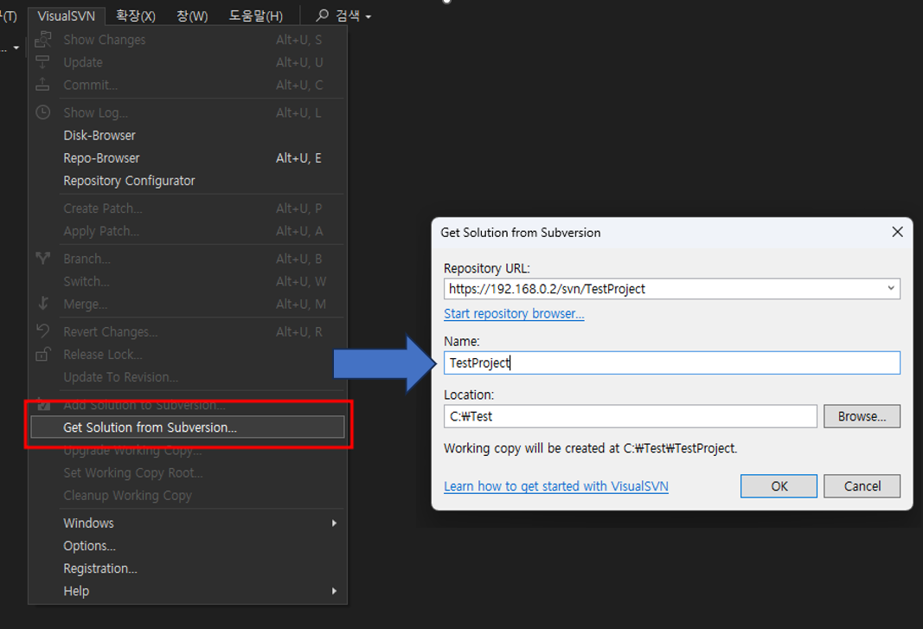Expand the Windows submenu arrow
The image size is (923, 629).
[334, 523]
